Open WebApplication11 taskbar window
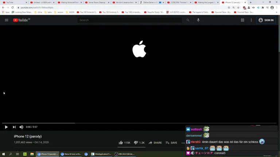 click(101, 154)
